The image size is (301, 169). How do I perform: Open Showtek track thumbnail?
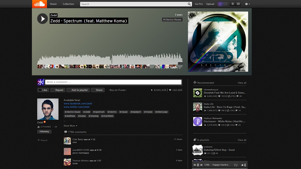click(x=197, y=93)
